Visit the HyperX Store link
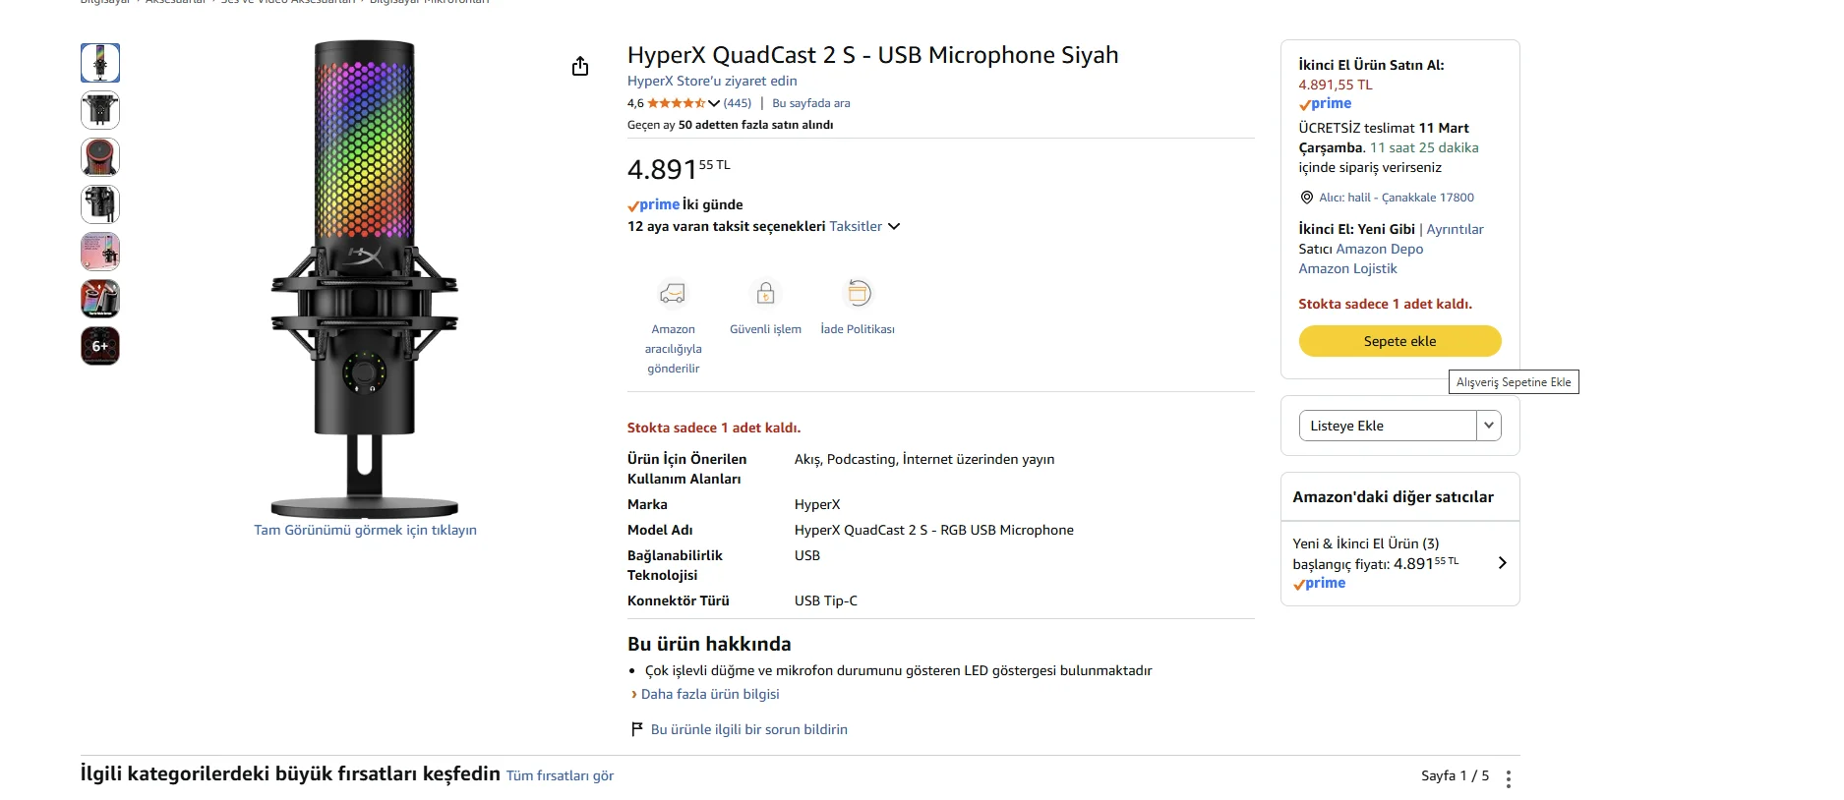 point(712,82)
